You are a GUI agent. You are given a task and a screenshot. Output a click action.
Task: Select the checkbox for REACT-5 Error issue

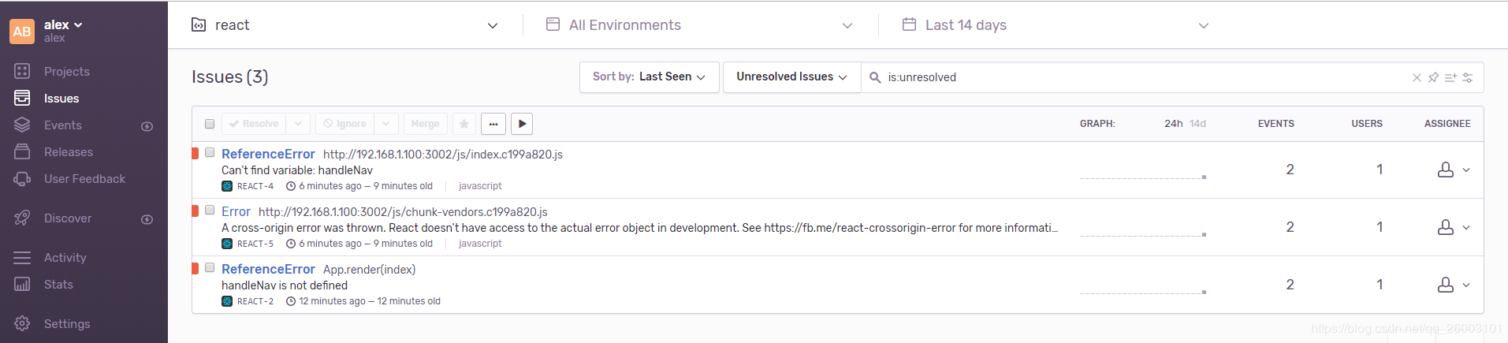point(210,211)
